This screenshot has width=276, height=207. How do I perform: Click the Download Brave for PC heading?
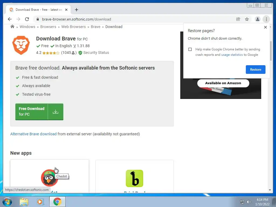[62, 39]
